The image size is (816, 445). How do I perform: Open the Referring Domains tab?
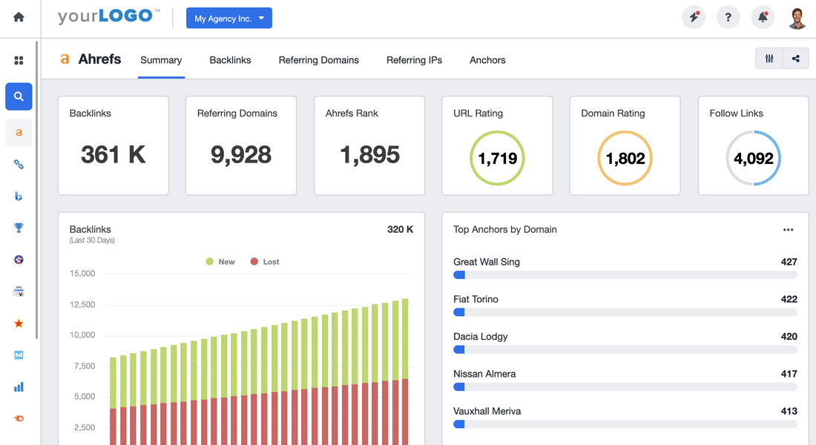[318, 60]
